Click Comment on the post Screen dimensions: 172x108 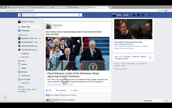pos(61,90)
